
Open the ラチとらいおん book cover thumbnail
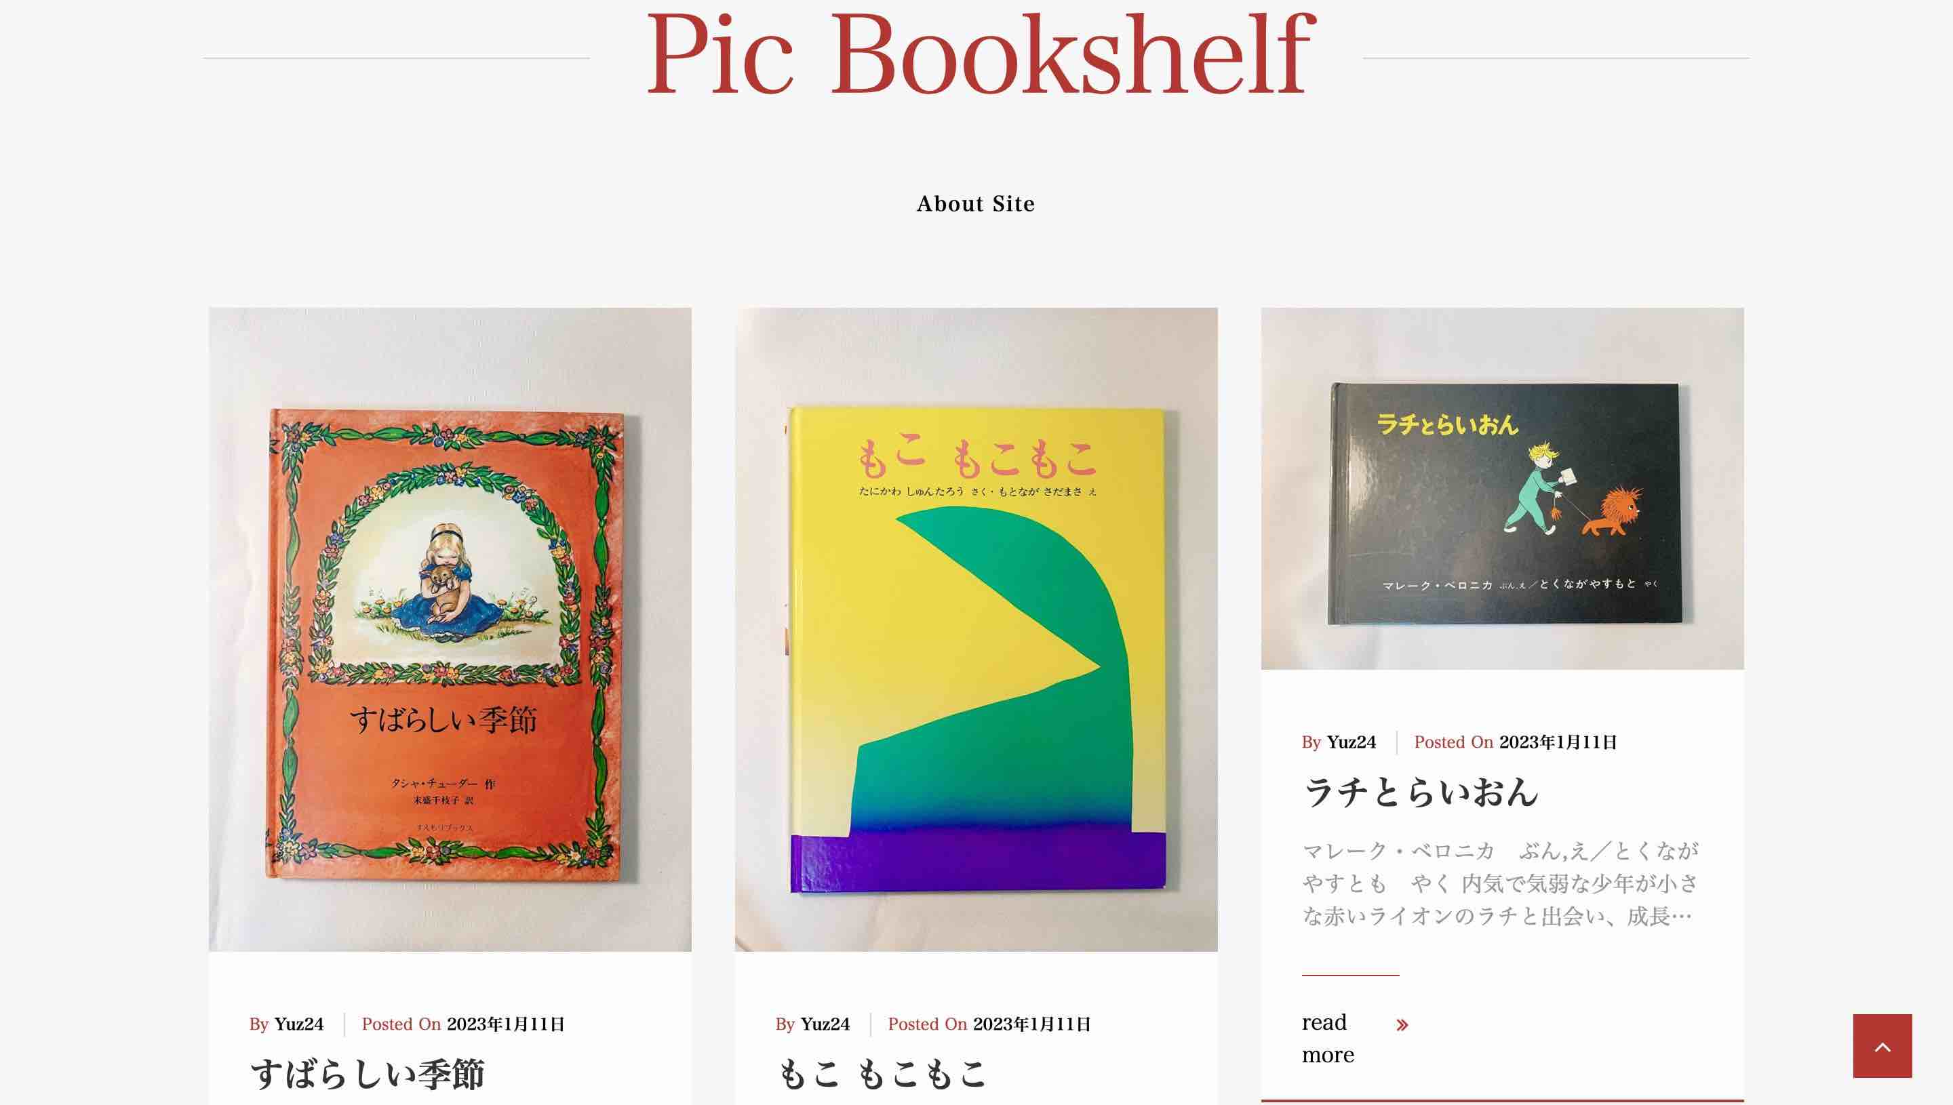(1502, 488)
